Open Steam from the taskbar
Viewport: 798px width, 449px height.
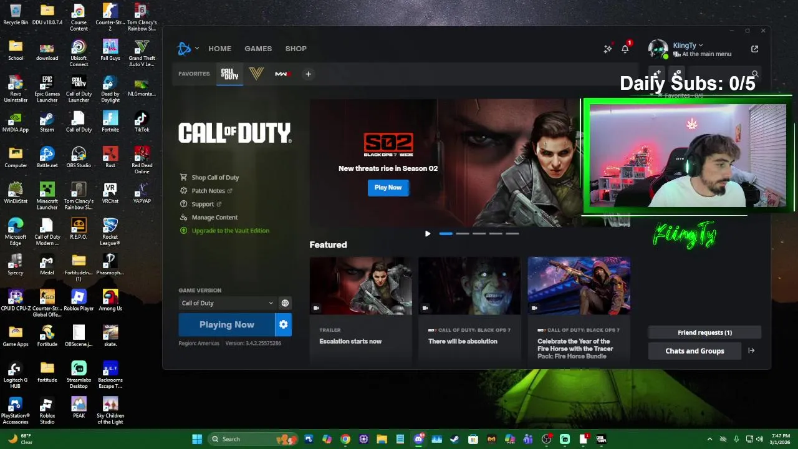[455, 439]
